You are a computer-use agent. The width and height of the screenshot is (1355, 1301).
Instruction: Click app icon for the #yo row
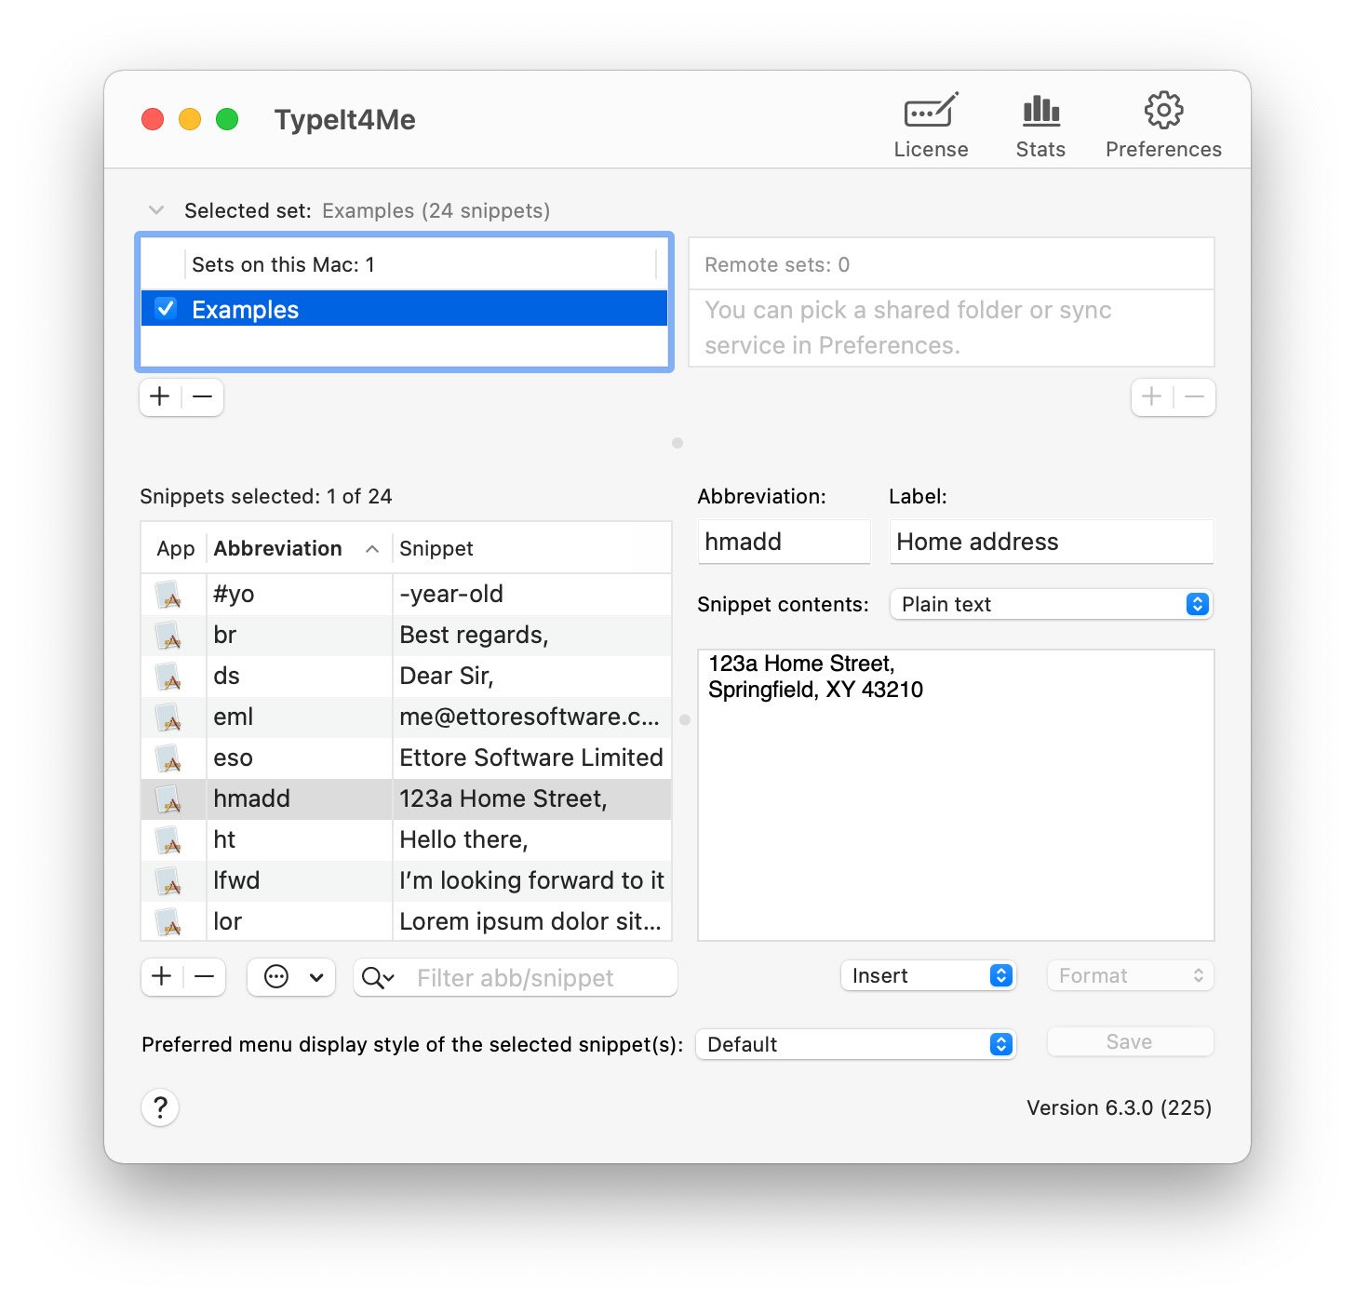click(168, 595)
